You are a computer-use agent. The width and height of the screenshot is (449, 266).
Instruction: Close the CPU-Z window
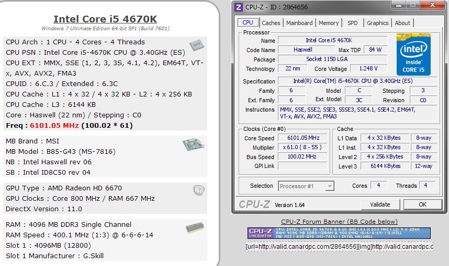[433, 5]
